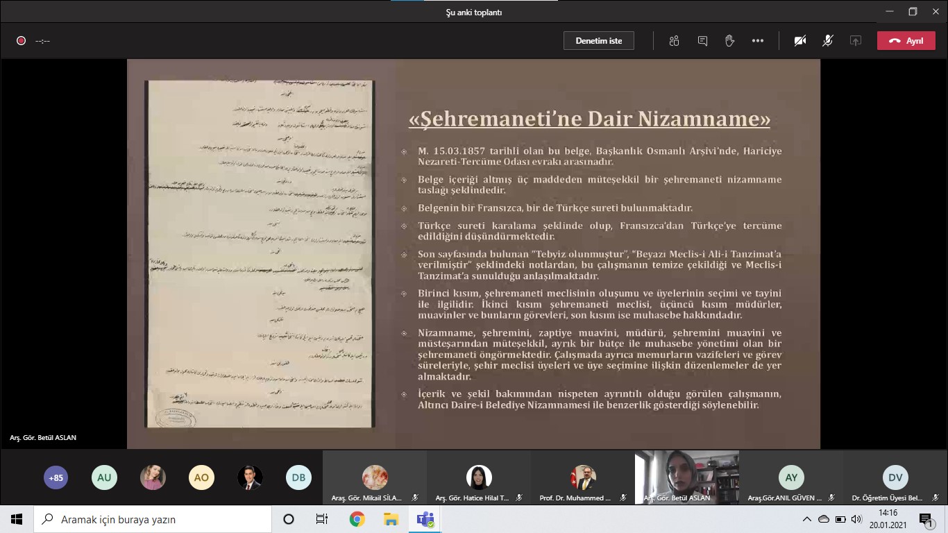Screen dimensions: 948x533
Task: Select participant avatar DB
Action: click(298, 477)
